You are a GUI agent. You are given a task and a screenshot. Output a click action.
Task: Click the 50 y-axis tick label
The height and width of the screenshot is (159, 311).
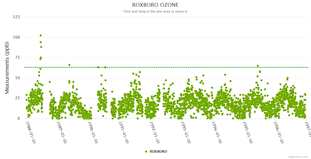coord(17,78)
